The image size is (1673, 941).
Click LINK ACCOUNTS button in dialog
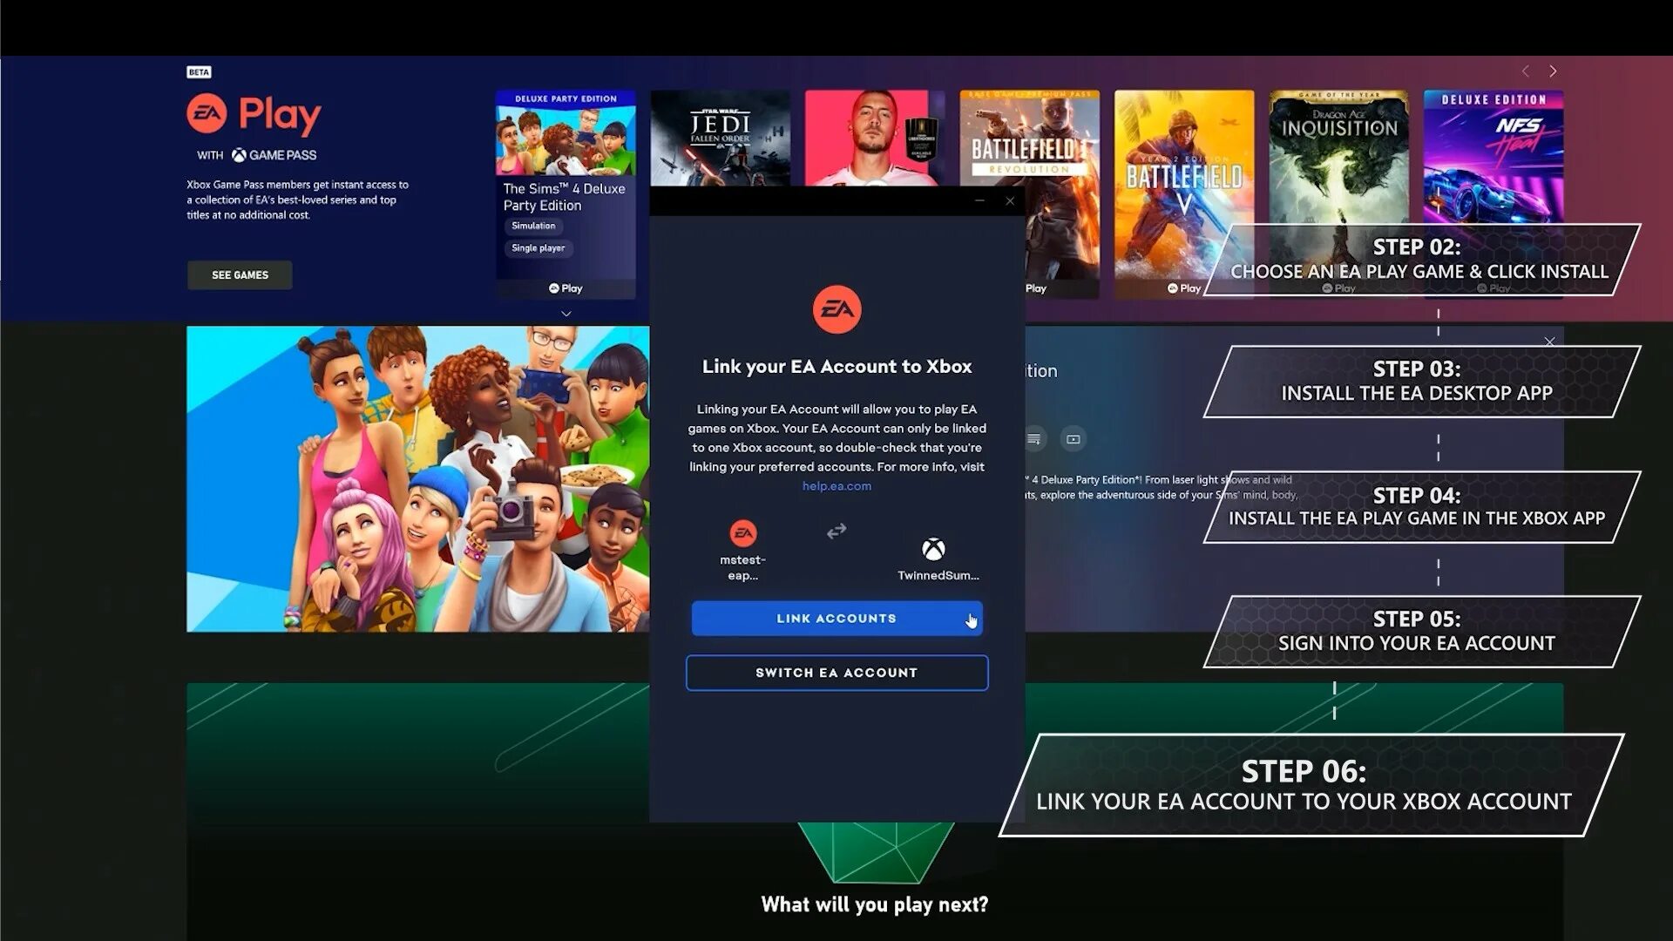tap(836, 618)
